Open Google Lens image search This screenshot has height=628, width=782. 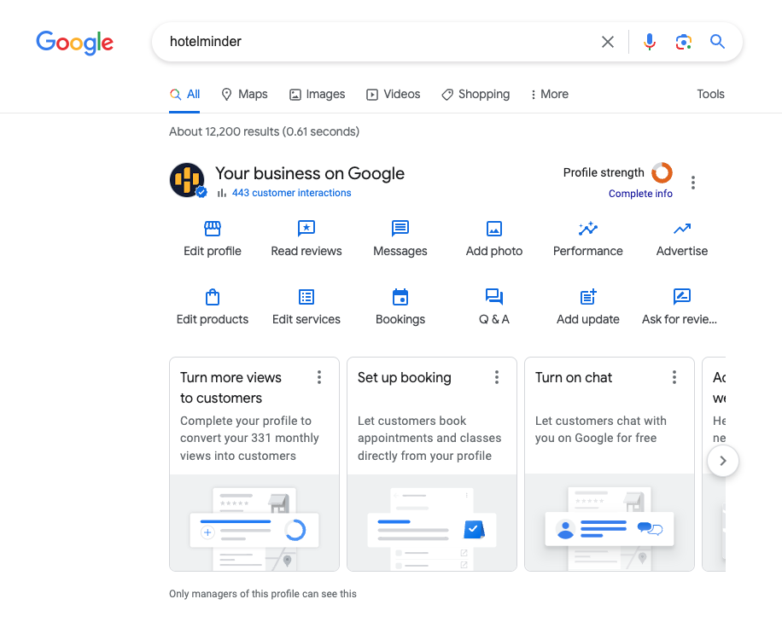coord(683,42)
